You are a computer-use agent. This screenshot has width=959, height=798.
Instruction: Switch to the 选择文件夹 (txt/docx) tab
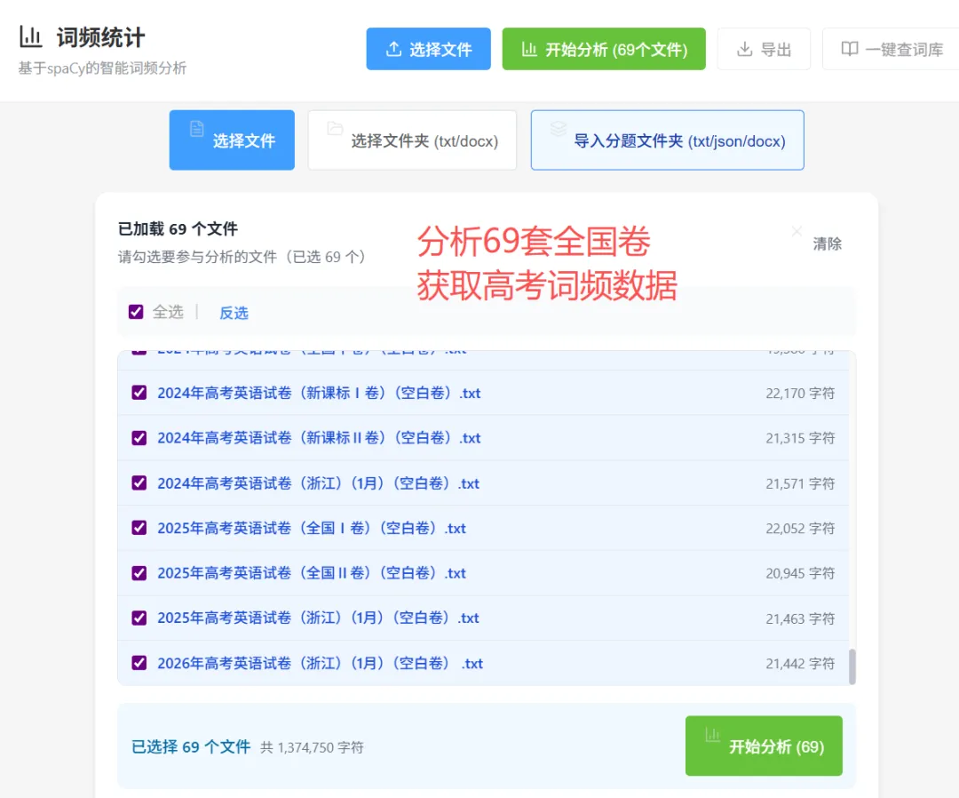pos(411,140)
